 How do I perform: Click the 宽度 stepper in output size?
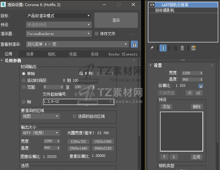[x=59, y=141]
